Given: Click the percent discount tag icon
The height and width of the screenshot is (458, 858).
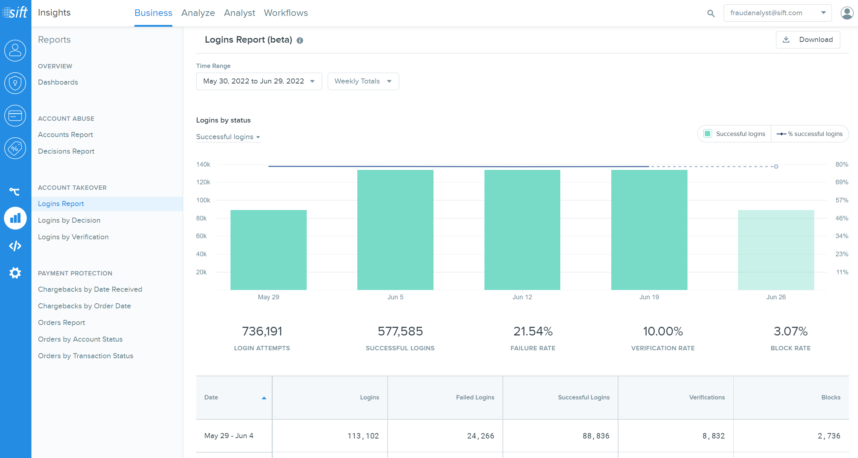Looking at the screenshot, I should click(x=15, y=148).
